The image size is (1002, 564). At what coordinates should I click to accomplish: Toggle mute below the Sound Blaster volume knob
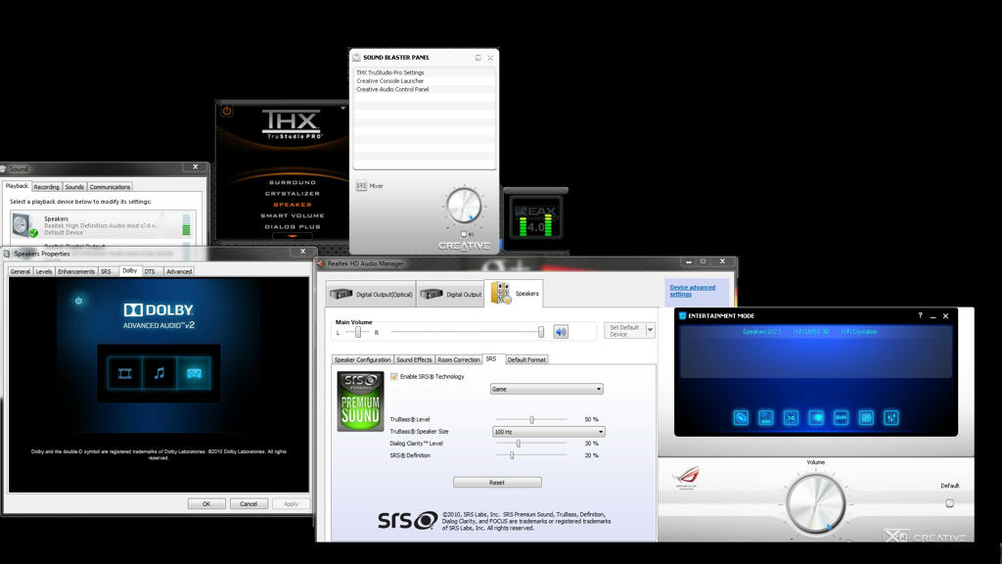click(465, 235)
